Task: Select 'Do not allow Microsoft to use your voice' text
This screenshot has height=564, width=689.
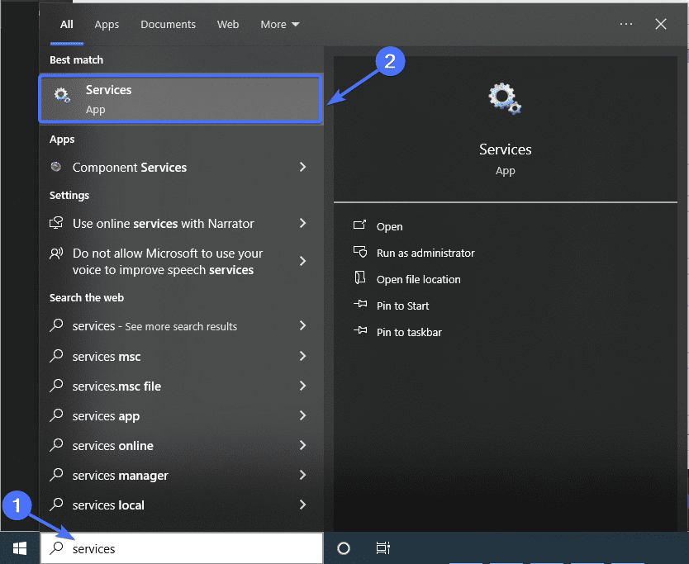Action: point(168,261)
